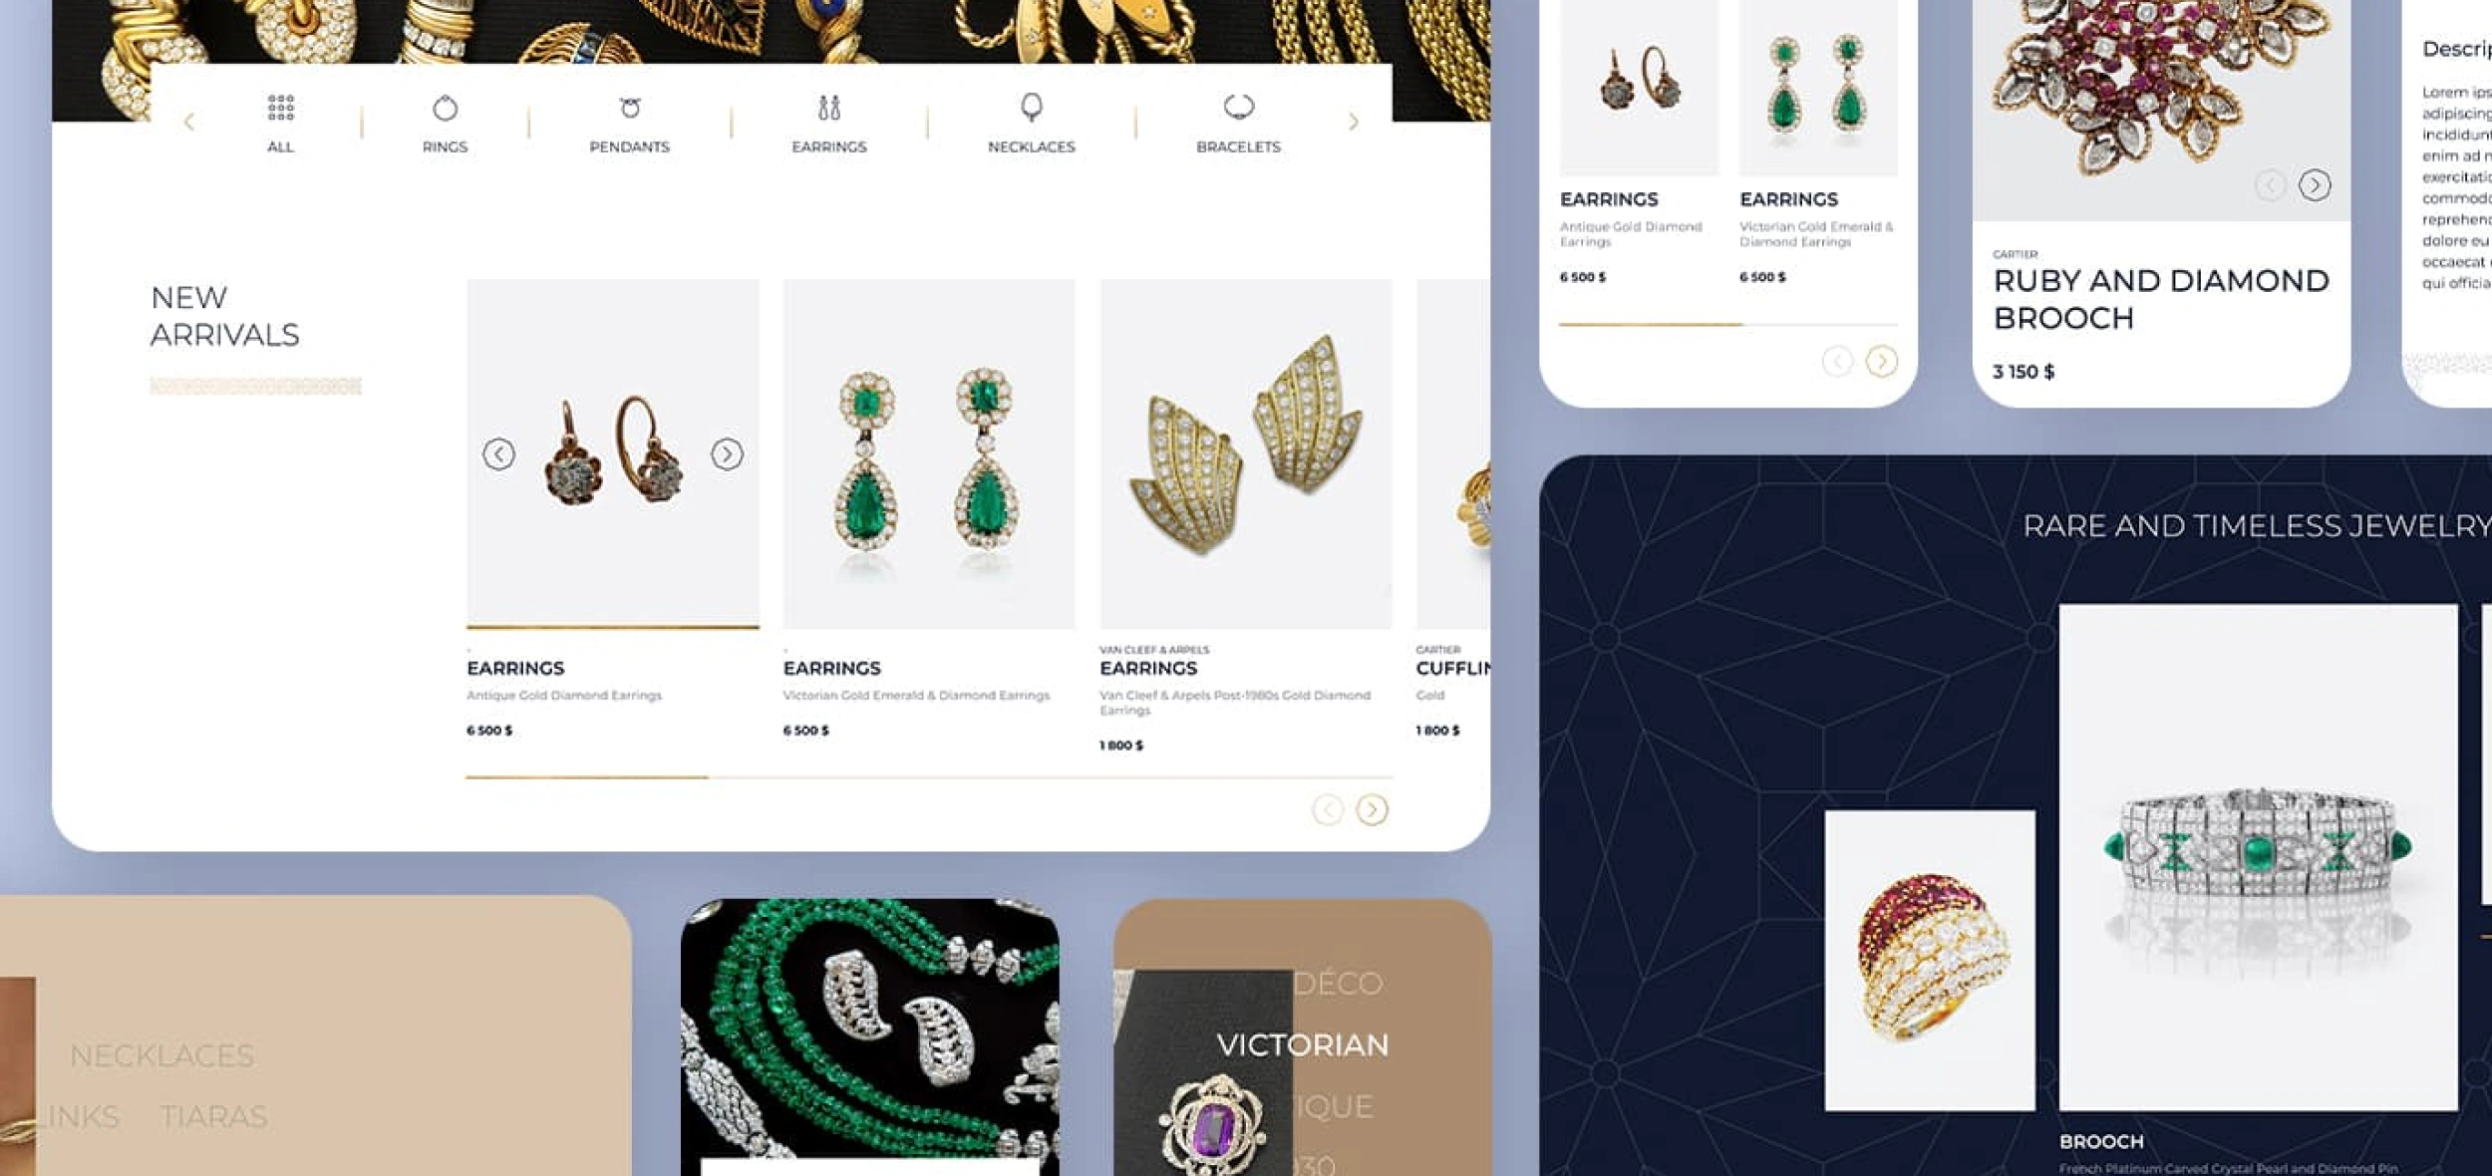The width and height of the screenshot is (2492, 1176).
Task: Click the New Arrivals carousel progress bar
Action: 928,776
